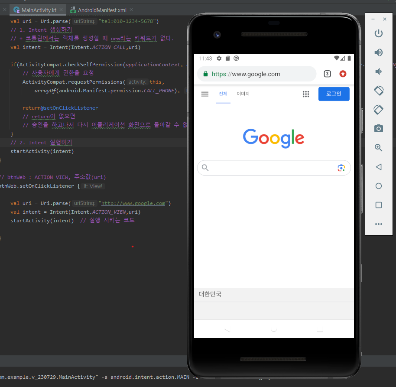Click the SD card icon in phone status bar

click(227, 59)
